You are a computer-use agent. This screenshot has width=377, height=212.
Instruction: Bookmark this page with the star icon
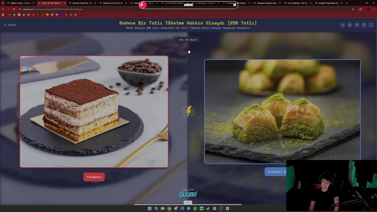coord(353,9)
